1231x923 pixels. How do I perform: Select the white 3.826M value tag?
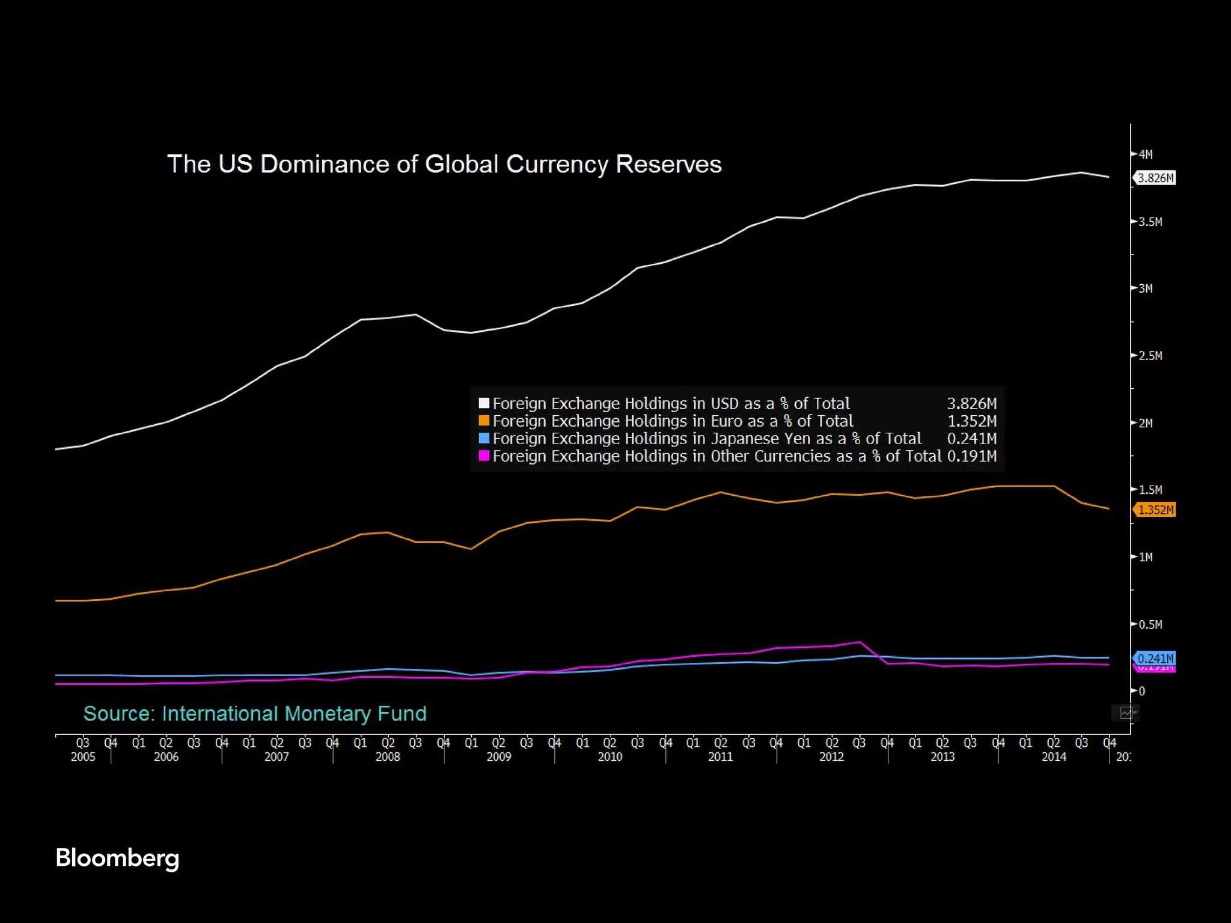pos(1155,178)
